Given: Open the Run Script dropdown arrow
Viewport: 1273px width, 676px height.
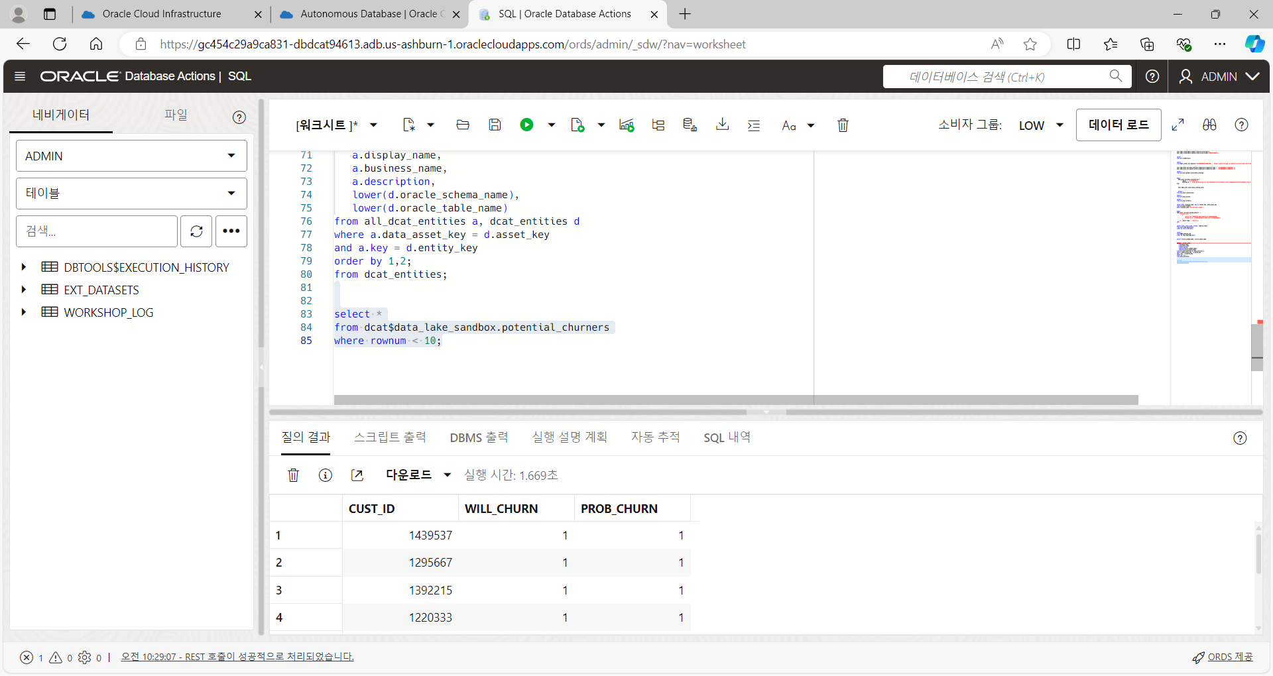Looking at the screenshot, I should click(601, 125).
